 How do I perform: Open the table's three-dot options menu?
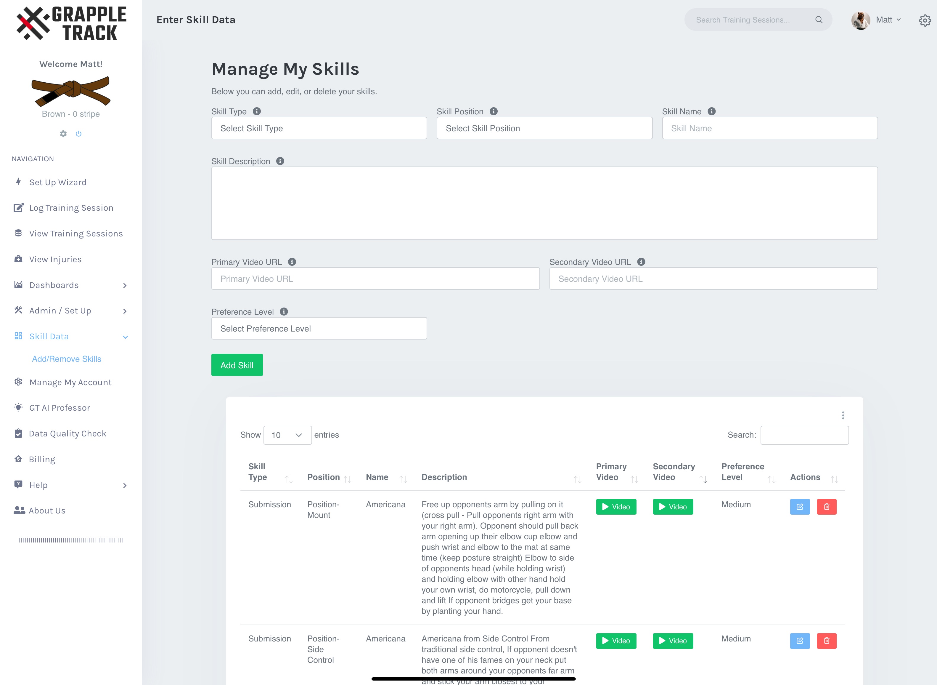[x=843, y=415]
